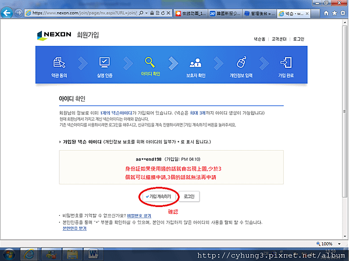Open the 로그인 header link

point(298,39)
